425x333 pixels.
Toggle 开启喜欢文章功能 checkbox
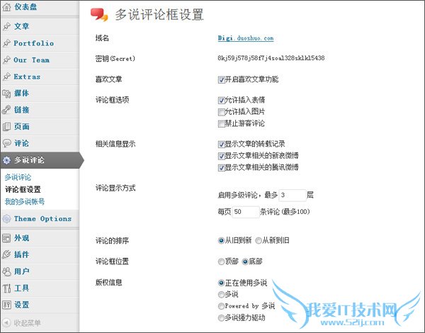click(221, 80)
